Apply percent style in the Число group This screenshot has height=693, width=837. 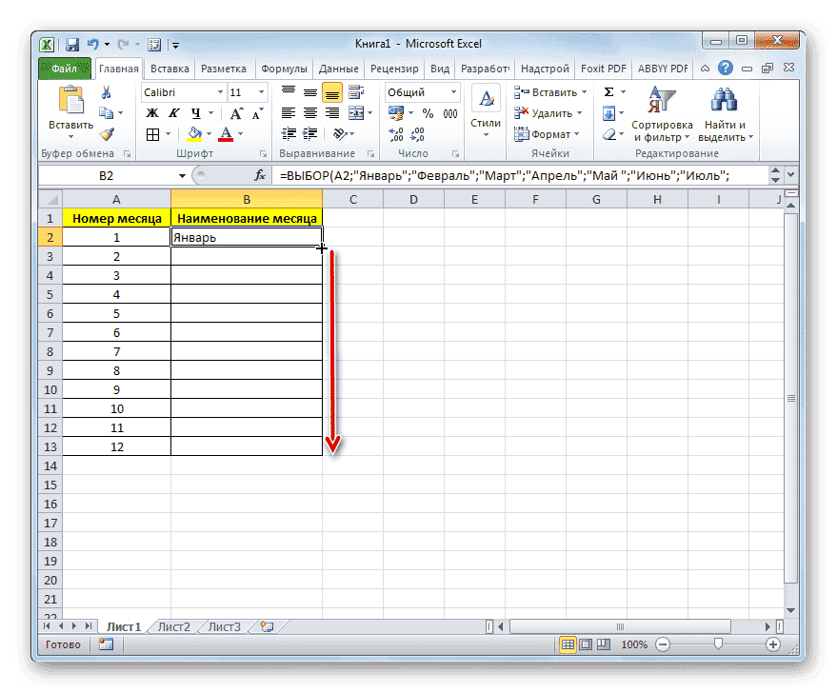click(428, 112)
